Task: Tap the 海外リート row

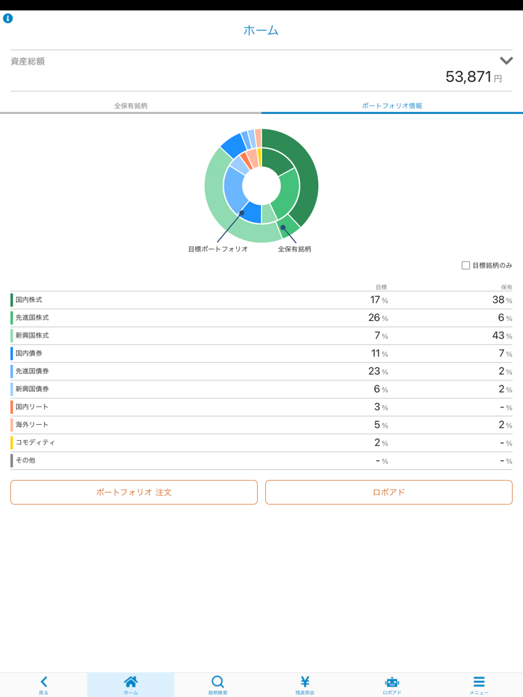Action: click(261, 425)
